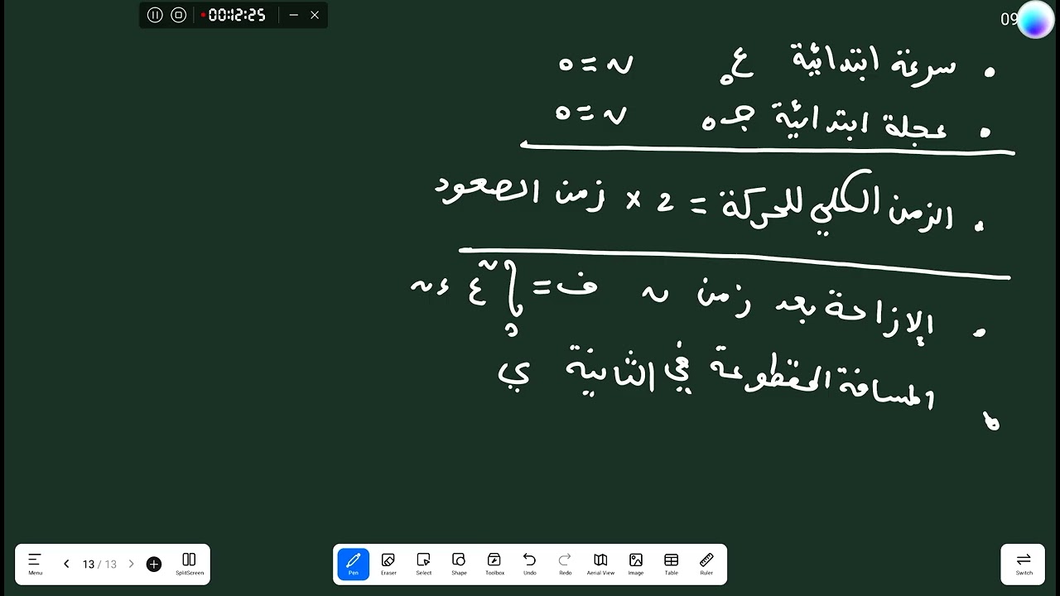This screenshot has width=1060, height=596.
Task: Pause the screen recording
Action: point(155,15)
